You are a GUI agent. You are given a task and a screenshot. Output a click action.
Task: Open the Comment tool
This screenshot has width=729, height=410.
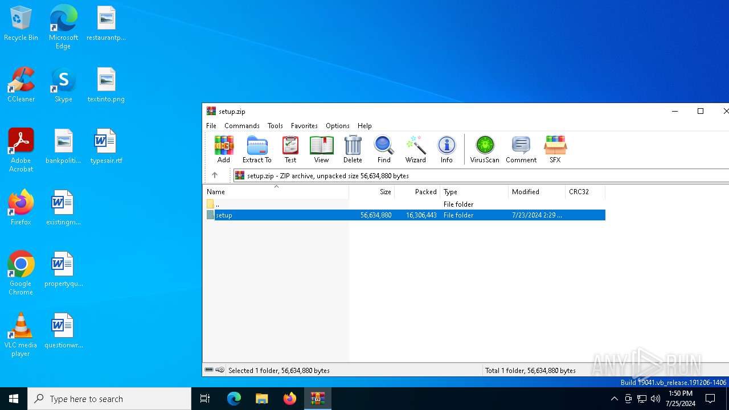[x=521, y=149]
